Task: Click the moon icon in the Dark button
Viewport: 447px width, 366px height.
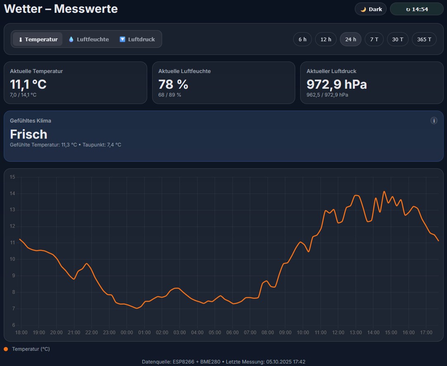Action: point(363,9)
